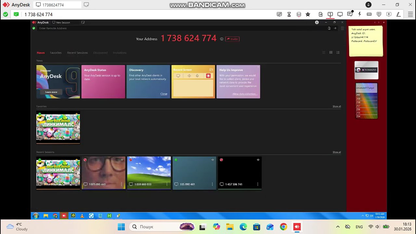Click the download arrow in the title bar
This screenshot has height=234, width=416.
pos(368,5)
